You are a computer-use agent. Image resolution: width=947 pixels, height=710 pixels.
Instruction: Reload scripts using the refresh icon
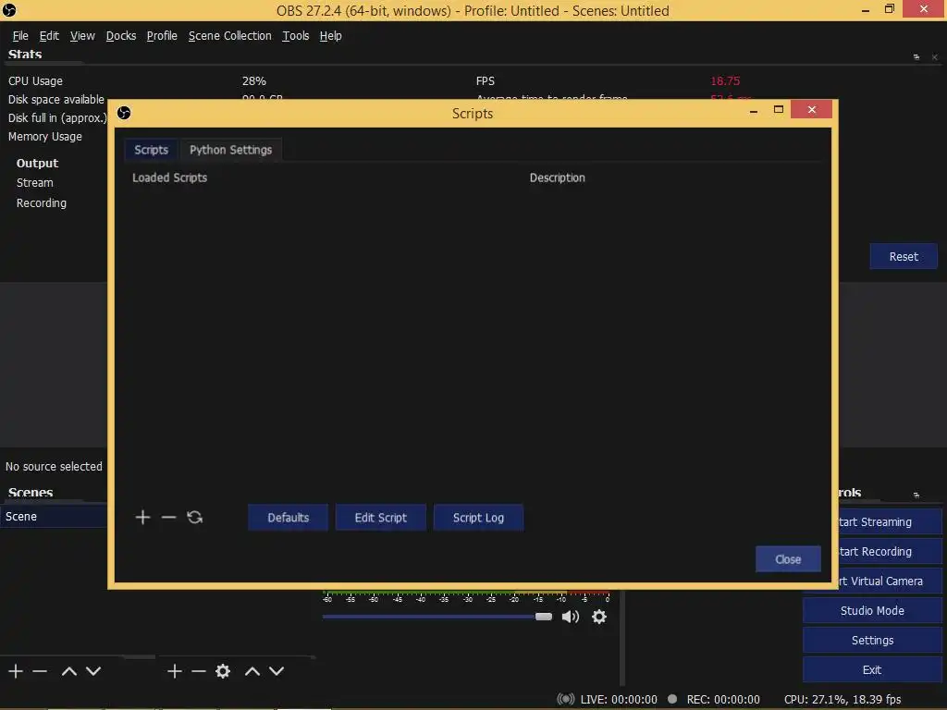(x=194, y=518)
